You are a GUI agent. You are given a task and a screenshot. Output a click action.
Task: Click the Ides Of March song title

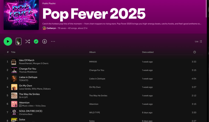point(27,60)
